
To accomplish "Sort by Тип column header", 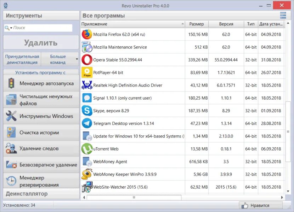I will pos(251,24).
